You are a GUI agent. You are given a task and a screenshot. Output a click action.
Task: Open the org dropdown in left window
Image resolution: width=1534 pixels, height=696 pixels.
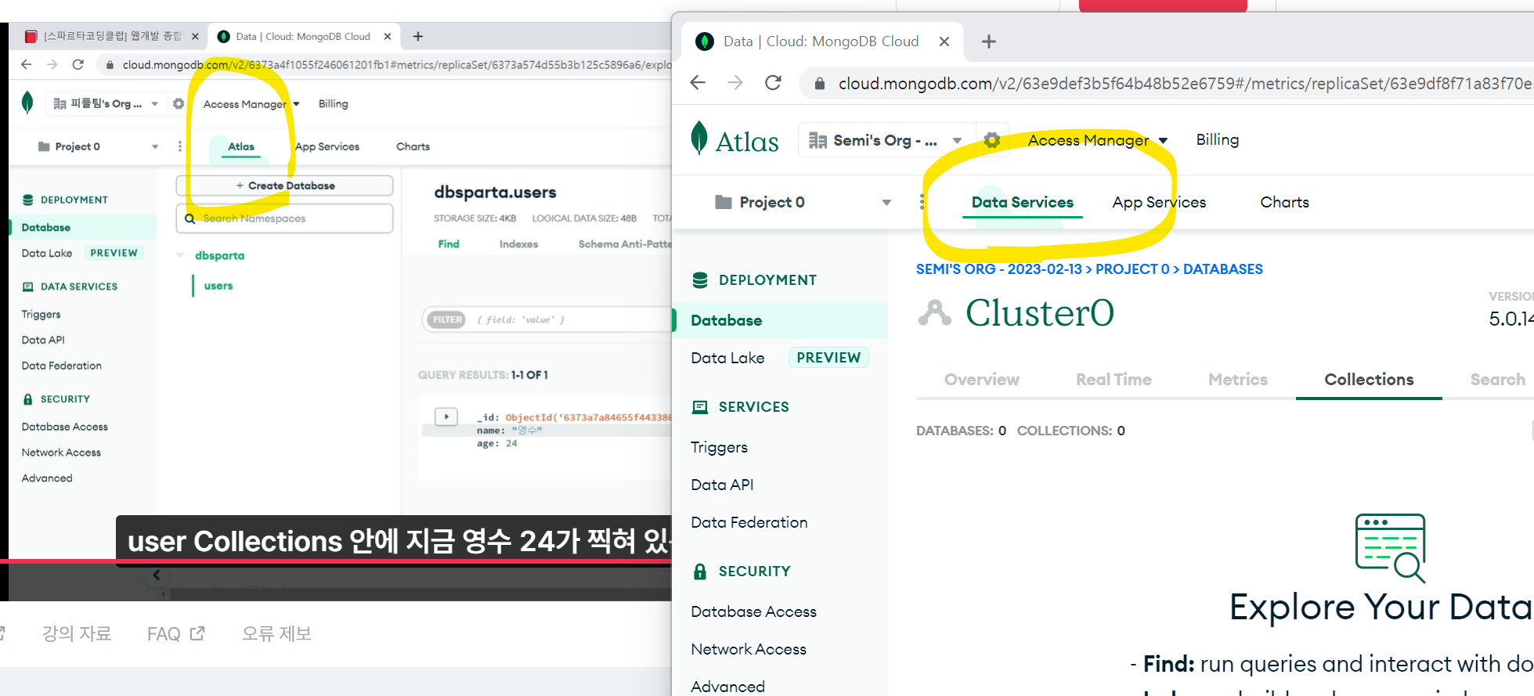pos(106,103)
